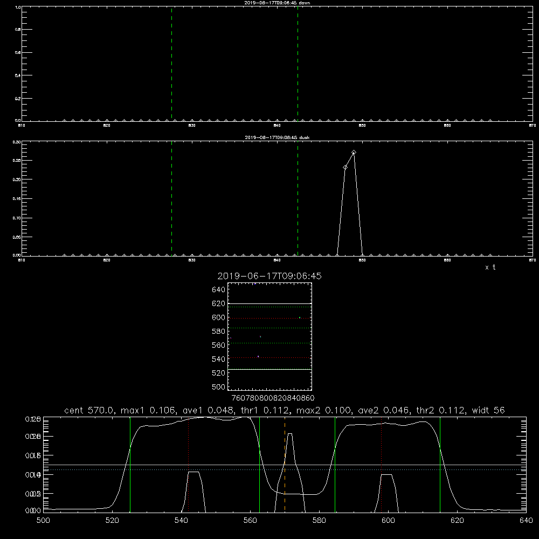Click the '520' label on the small image y axis
The height and width of the screenshot is (539, 539).
(219, 373)
